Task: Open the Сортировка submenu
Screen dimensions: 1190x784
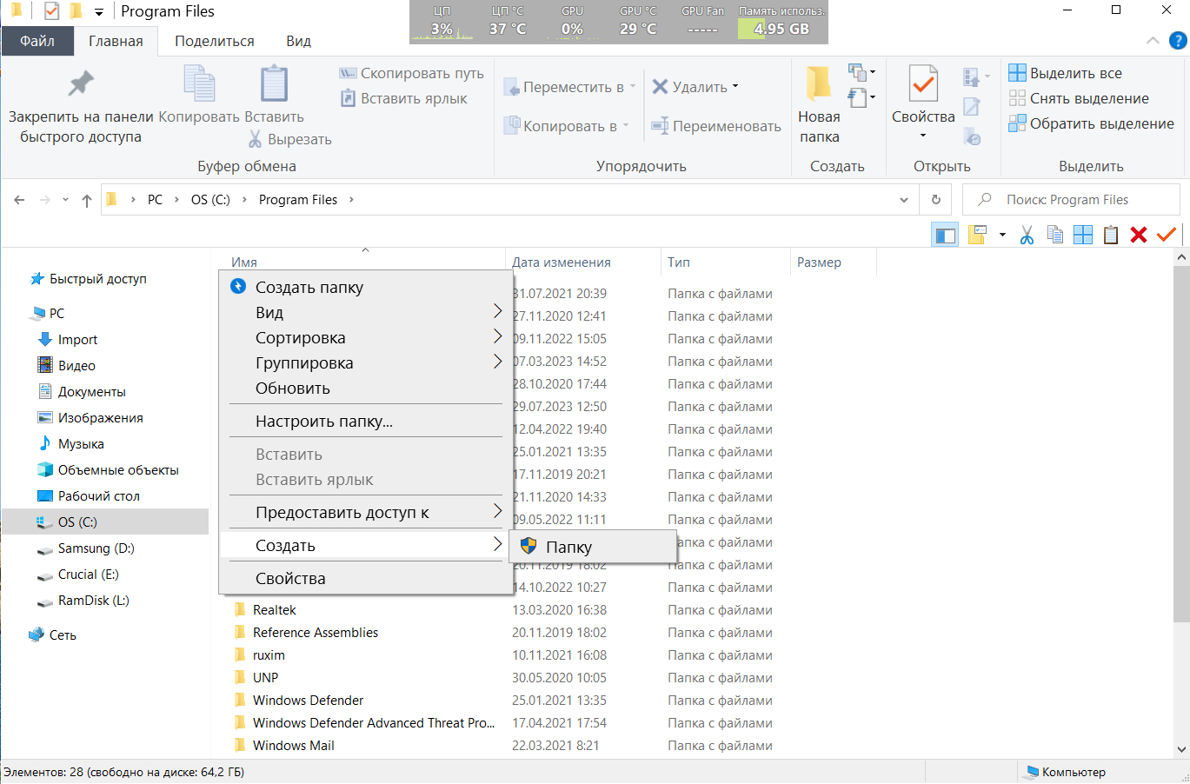Action: tap(365, 337)
